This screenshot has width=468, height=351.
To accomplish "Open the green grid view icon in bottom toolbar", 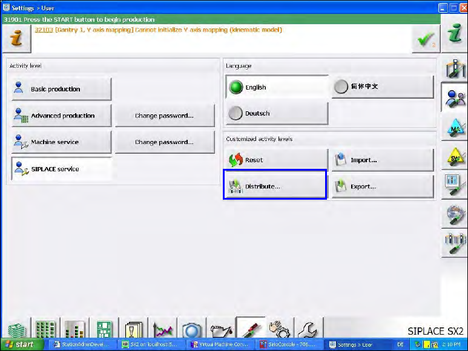I will (x=45, y=329).
